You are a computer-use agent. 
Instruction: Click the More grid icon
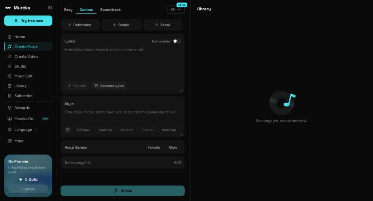coord(9,141)
